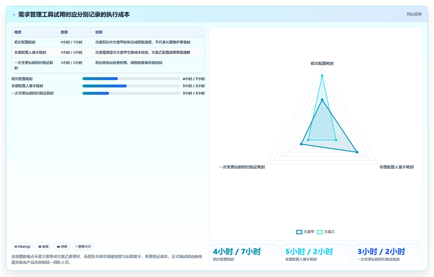This screenshot has width=434, height=277.
Task: Click the 数据卡片 tag chip
Action: click(x=83, y=246)
